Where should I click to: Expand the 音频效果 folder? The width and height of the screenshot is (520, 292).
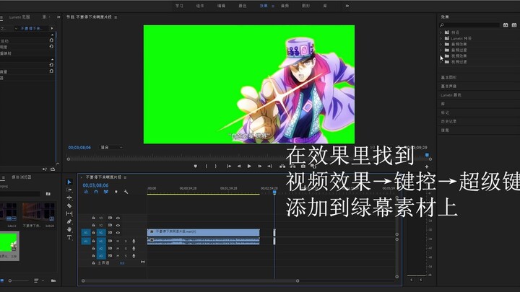(x=441, y=45)
